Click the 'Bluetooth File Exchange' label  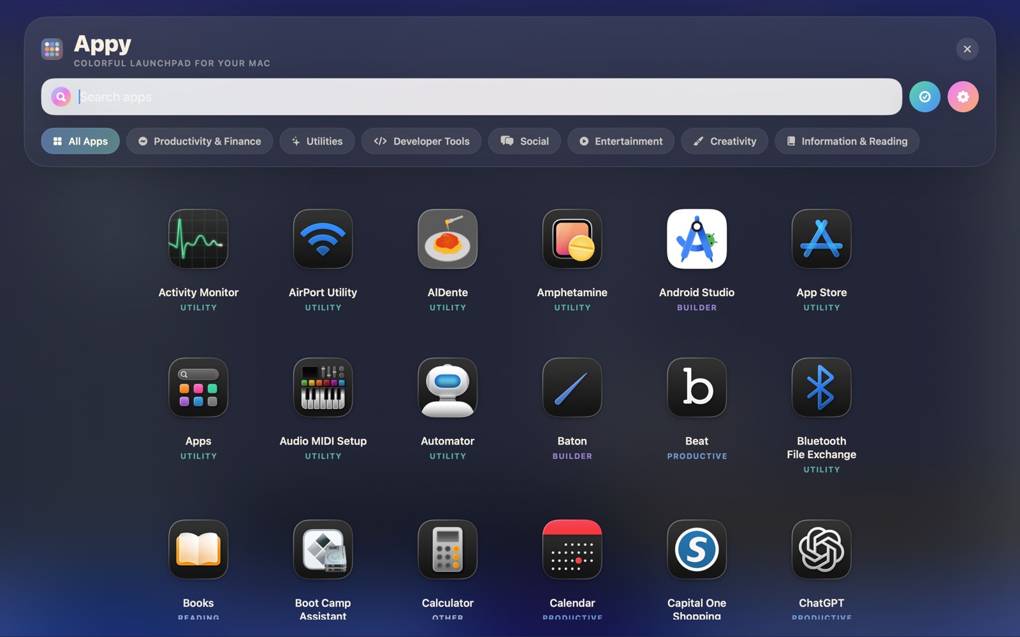pos(822,448)
